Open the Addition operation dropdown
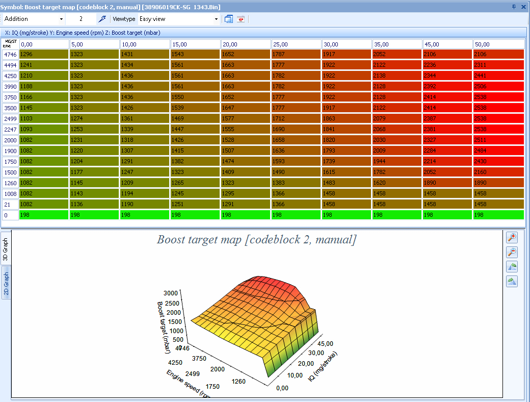Image resolution: width=530 pixels, height=402 pixels. [x=61, y=19]
